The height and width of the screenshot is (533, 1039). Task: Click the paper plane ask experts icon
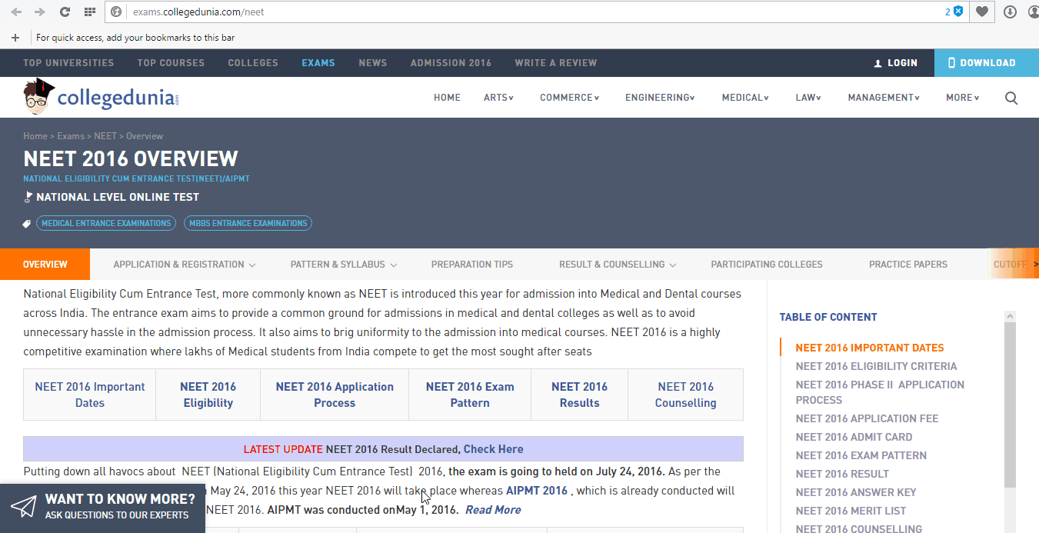point(24,506)
